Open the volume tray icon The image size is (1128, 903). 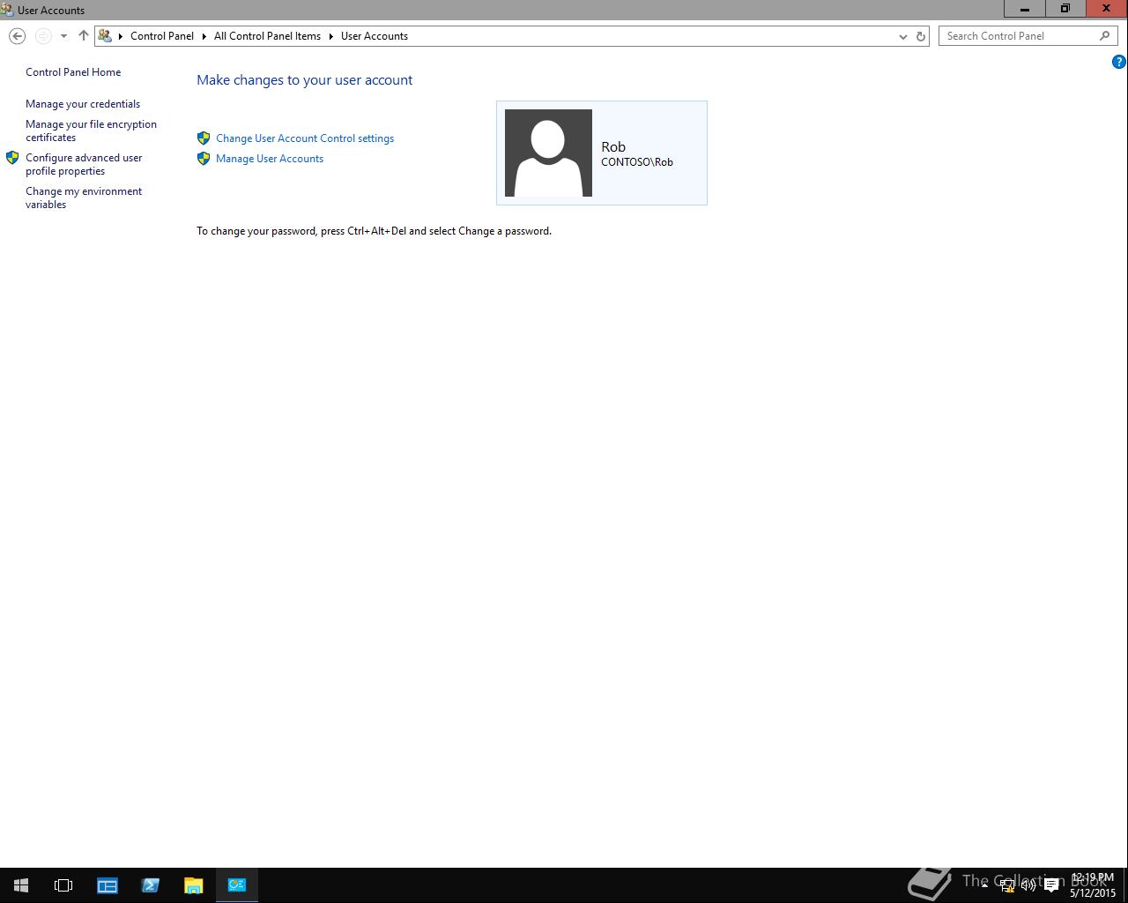tap(1028, 885)
